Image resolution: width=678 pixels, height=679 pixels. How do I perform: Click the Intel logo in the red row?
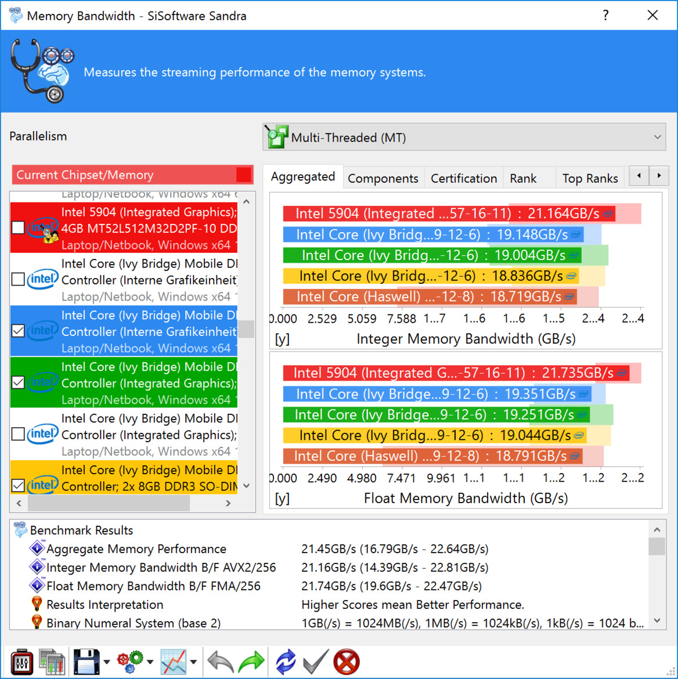coord(42,228)
